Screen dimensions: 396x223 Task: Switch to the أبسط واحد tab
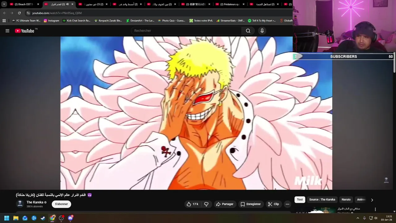pyautogui.click(x=127, y=4)
